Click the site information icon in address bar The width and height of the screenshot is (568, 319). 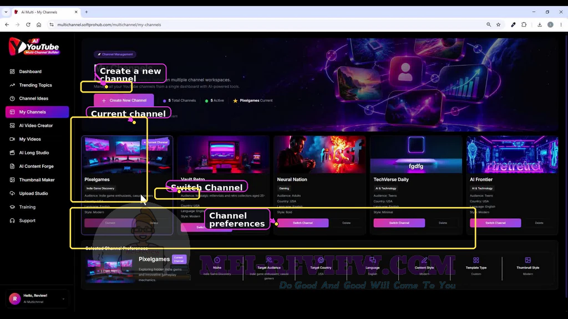click(52, 24)
